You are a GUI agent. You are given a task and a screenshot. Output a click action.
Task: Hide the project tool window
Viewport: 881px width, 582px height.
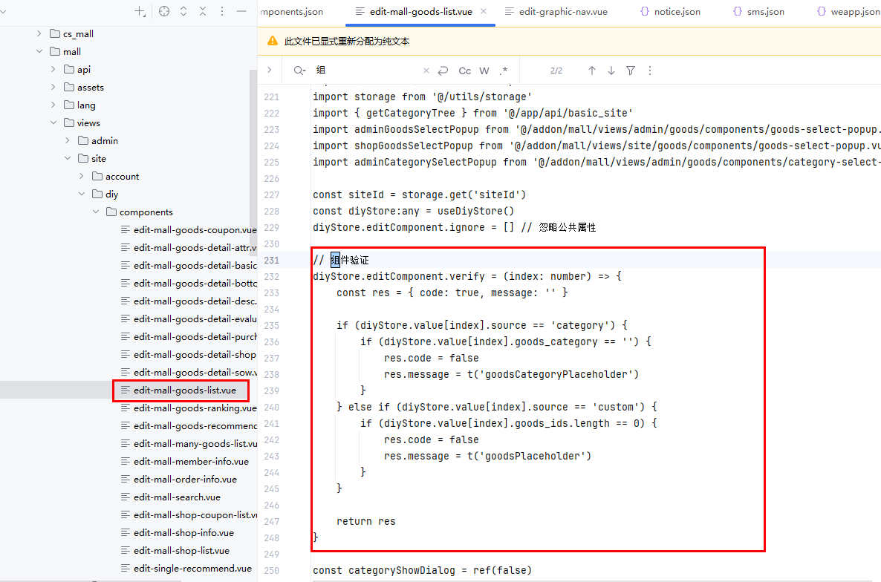(241, 11)
